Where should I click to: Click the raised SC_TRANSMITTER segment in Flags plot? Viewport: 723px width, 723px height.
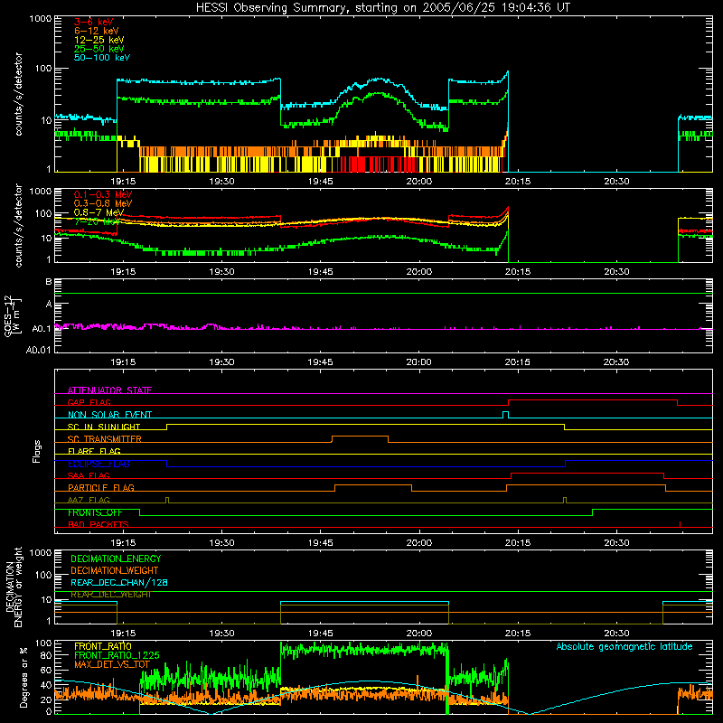360,436
